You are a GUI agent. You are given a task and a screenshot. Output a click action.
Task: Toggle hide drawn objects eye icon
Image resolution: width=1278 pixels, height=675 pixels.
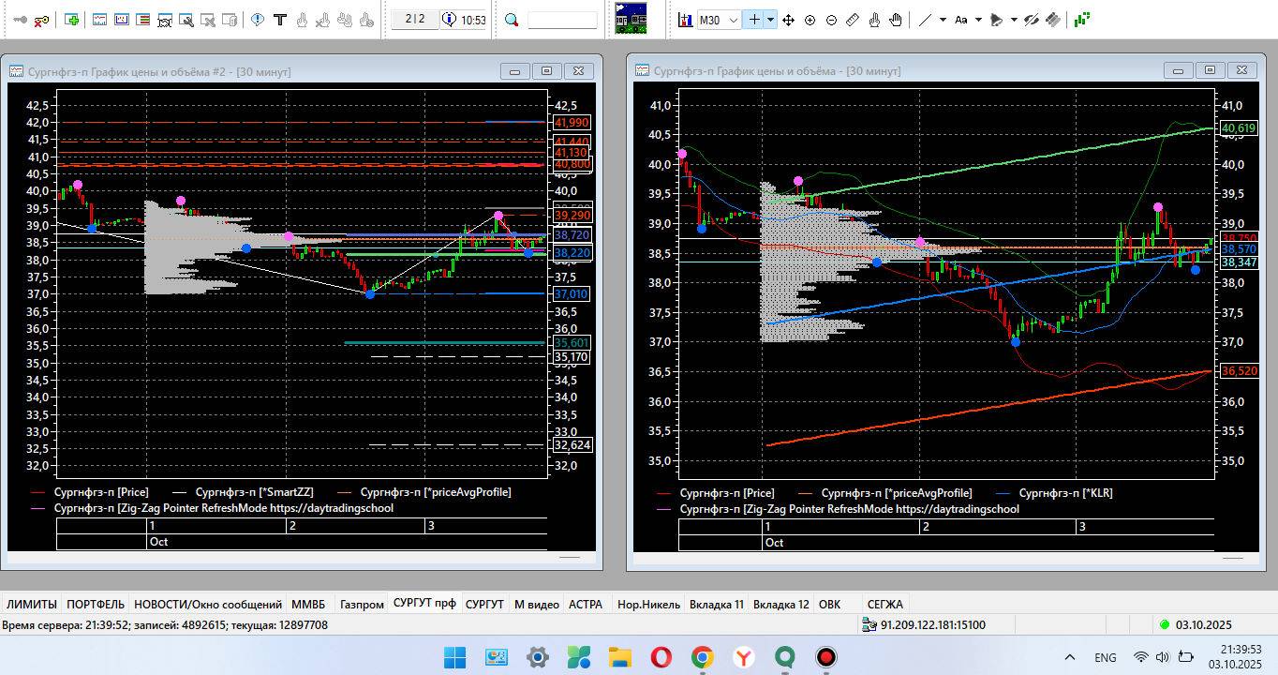coord(1032,20)
